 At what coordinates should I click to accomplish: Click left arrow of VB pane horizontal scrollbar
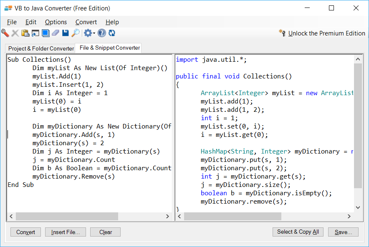pos(11,216)
